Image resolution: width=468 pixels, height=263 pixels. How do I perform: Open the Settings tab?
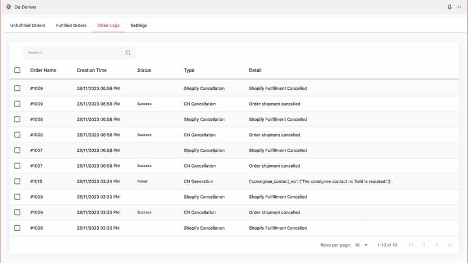[138, 25]
